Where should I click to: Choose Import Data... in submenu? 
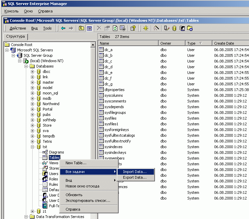coord(136,172)
